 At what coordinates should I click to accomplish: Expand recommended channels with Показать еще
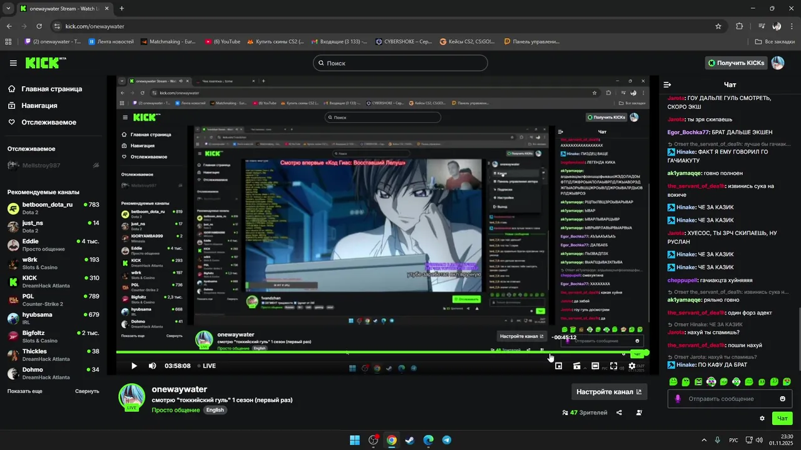point(25,391)
